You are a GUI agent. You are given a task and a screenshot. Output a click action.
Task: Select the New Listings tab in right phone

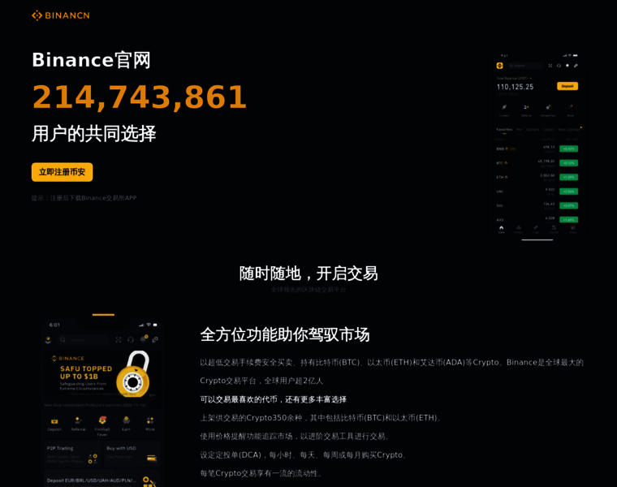click(568, 129)
